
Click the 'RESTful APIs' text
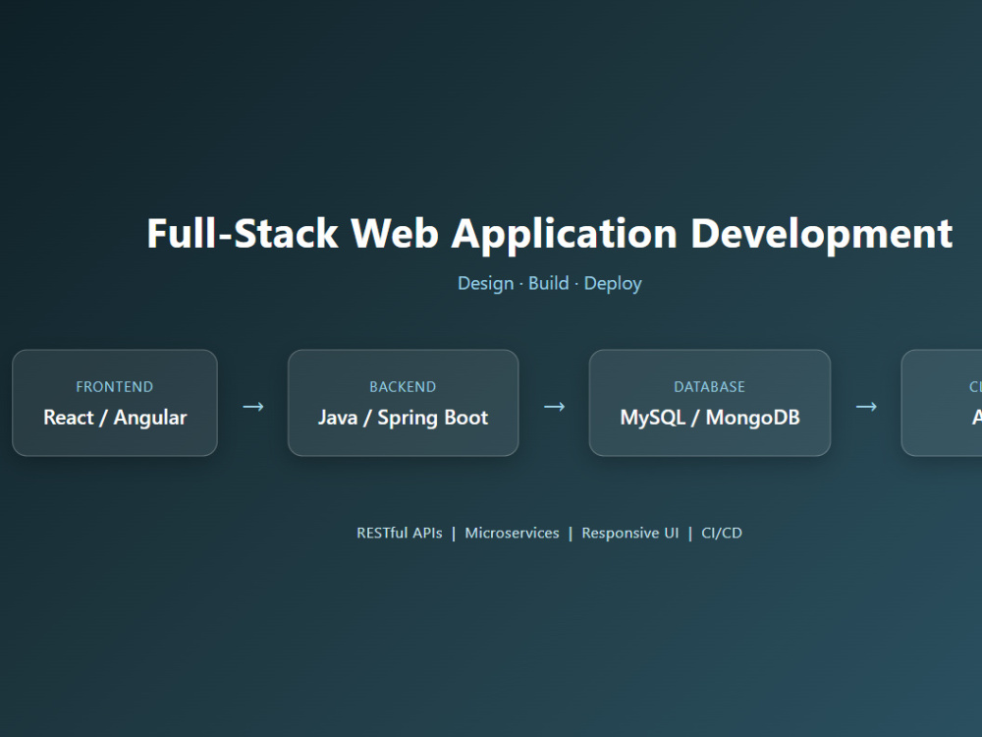[x=399, y=533]
